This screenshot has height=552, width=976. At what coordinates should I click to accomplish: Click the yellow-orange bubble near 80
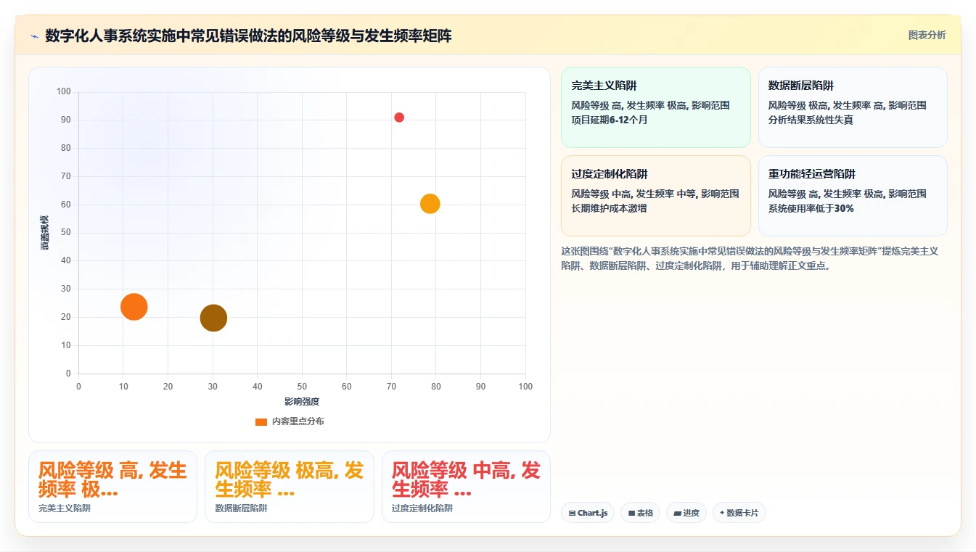click(430, 204)
